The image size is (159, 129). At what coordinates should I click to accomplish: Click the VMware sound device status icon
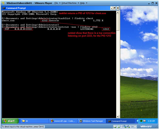pos(128,126)
